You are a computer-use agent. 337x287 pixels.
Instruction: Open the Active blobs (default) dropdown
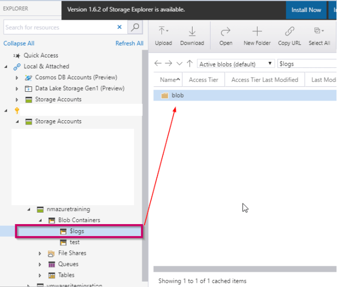point(236,64)
